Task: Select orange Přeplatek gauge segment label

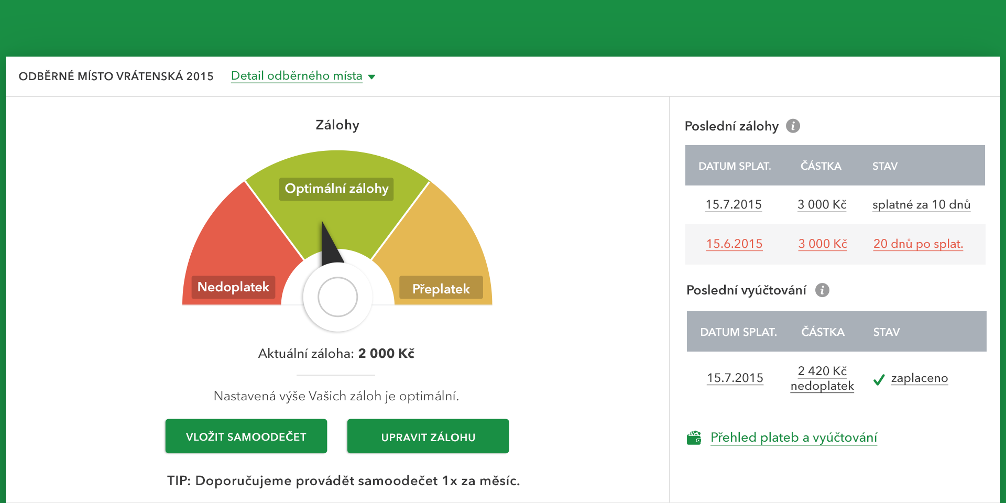Action: (441, 288)
